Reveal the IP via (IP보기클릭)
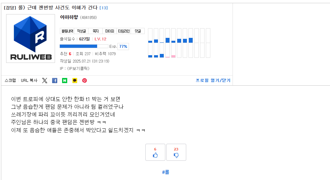Screen dimensions: 330x180 (78, 68)
